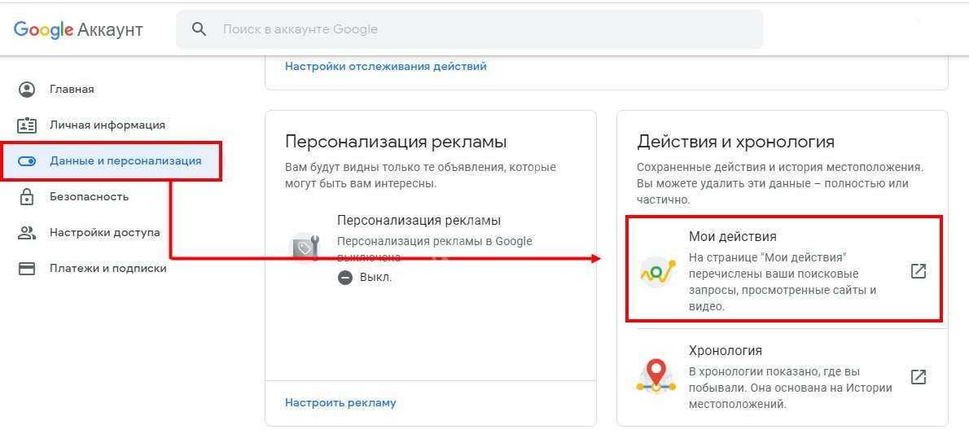969x443 pixels.
Task: Click the Личная информация ID card icon
Action: [27, 125]
